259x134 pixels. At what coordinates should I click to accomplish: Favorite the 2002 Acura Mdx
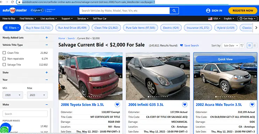(x=252, y=105)
